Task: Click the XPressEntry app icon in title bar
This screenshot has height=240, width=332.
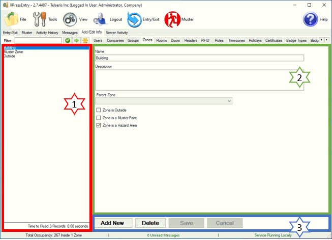Action: [x=6, y=5]
